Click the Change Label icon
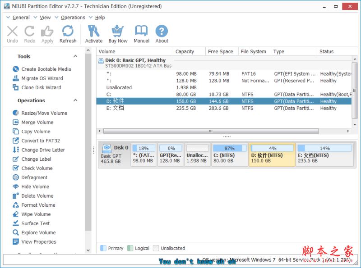The image size is (361, 268). coord(16,159)
